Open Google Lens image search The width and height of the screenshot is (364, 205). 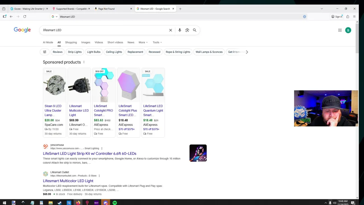click(187, 30)
